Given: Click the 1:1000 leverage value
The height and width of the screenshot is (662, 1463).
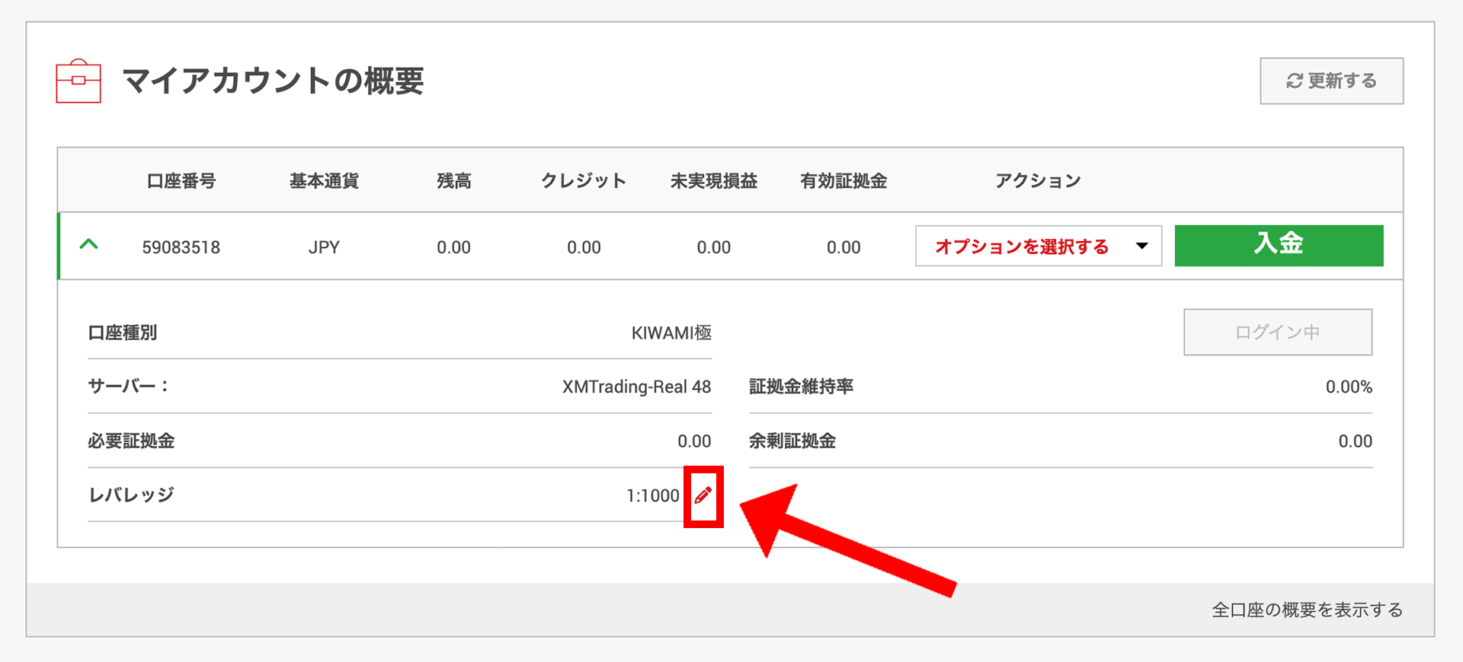Looking at the screenshot, I should point(652,495).
